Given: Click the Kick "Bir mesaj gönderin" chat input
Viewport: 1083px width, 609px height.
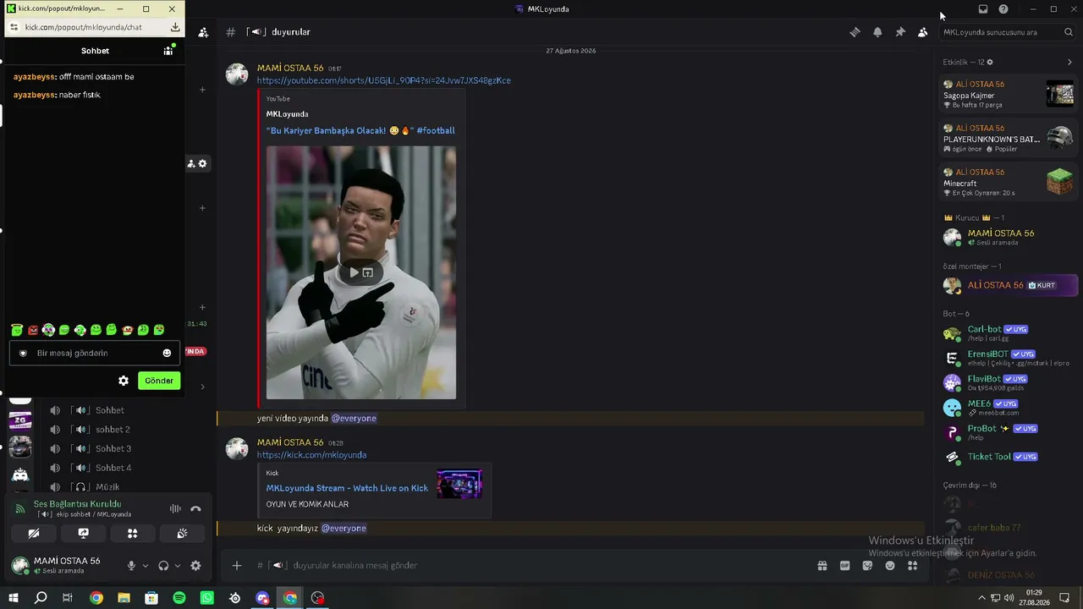Looking at the screenshot, I should tap(93, 353).
